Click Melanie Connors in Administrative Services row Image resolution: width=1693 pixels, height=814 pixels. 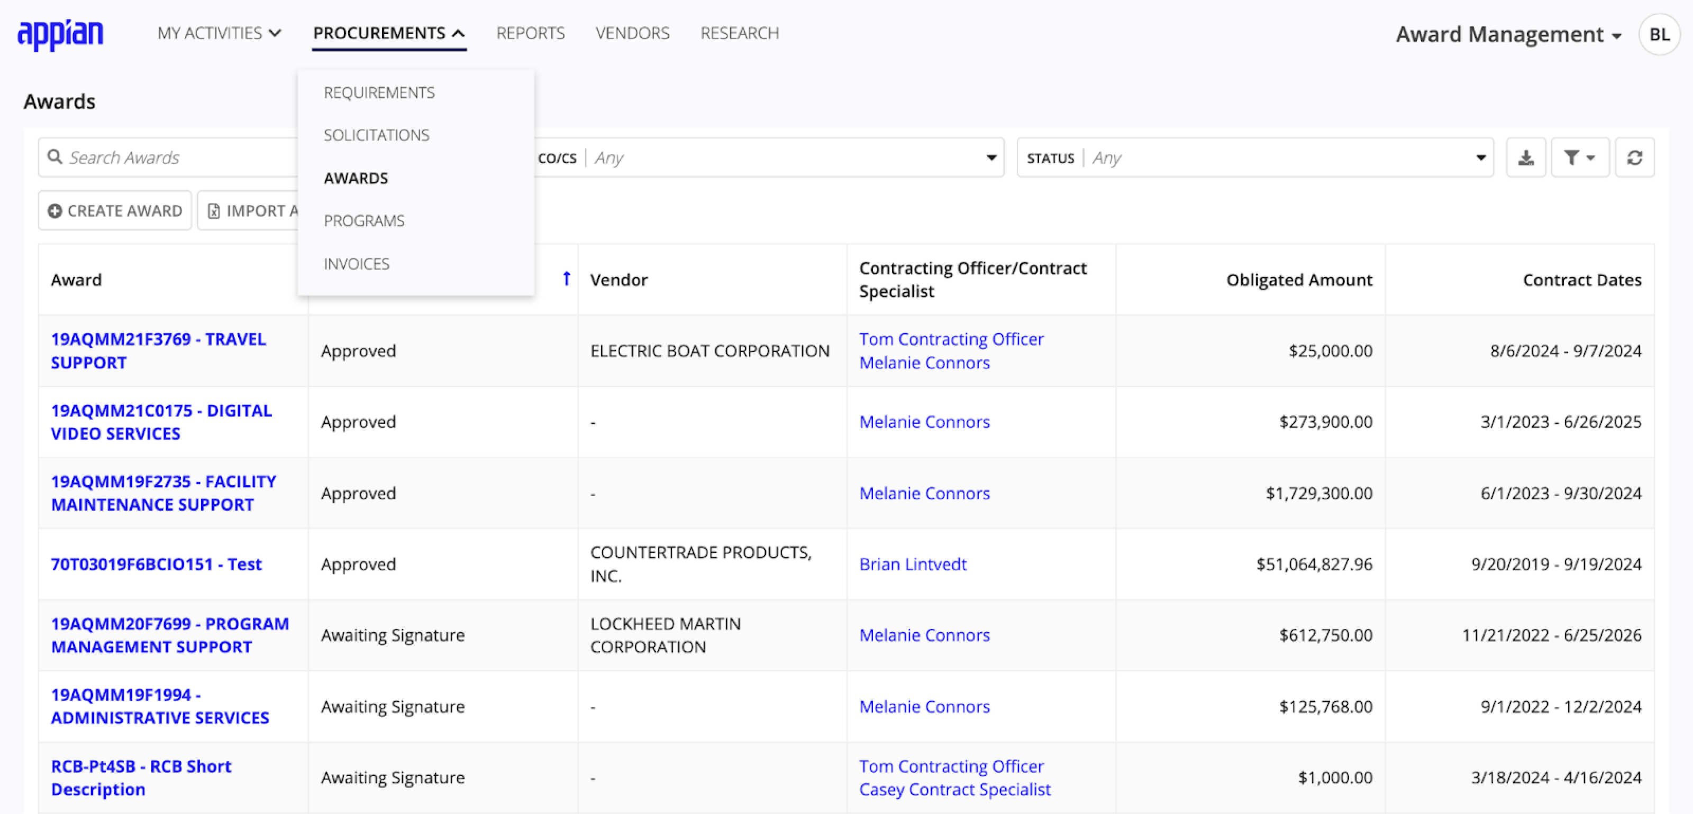point(925,706)
